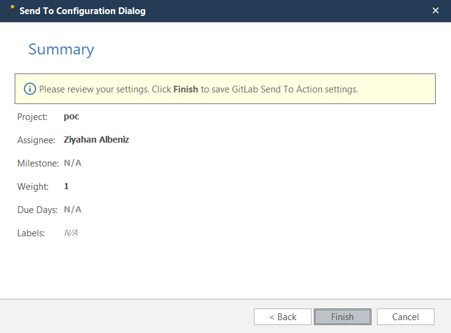Select the project value 'poc'
This screenshot has height=333, width=451.
point(72,116)
